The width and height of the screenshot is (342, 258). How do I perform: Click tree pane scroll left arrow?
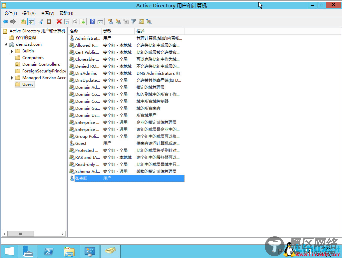click(4, 234)
